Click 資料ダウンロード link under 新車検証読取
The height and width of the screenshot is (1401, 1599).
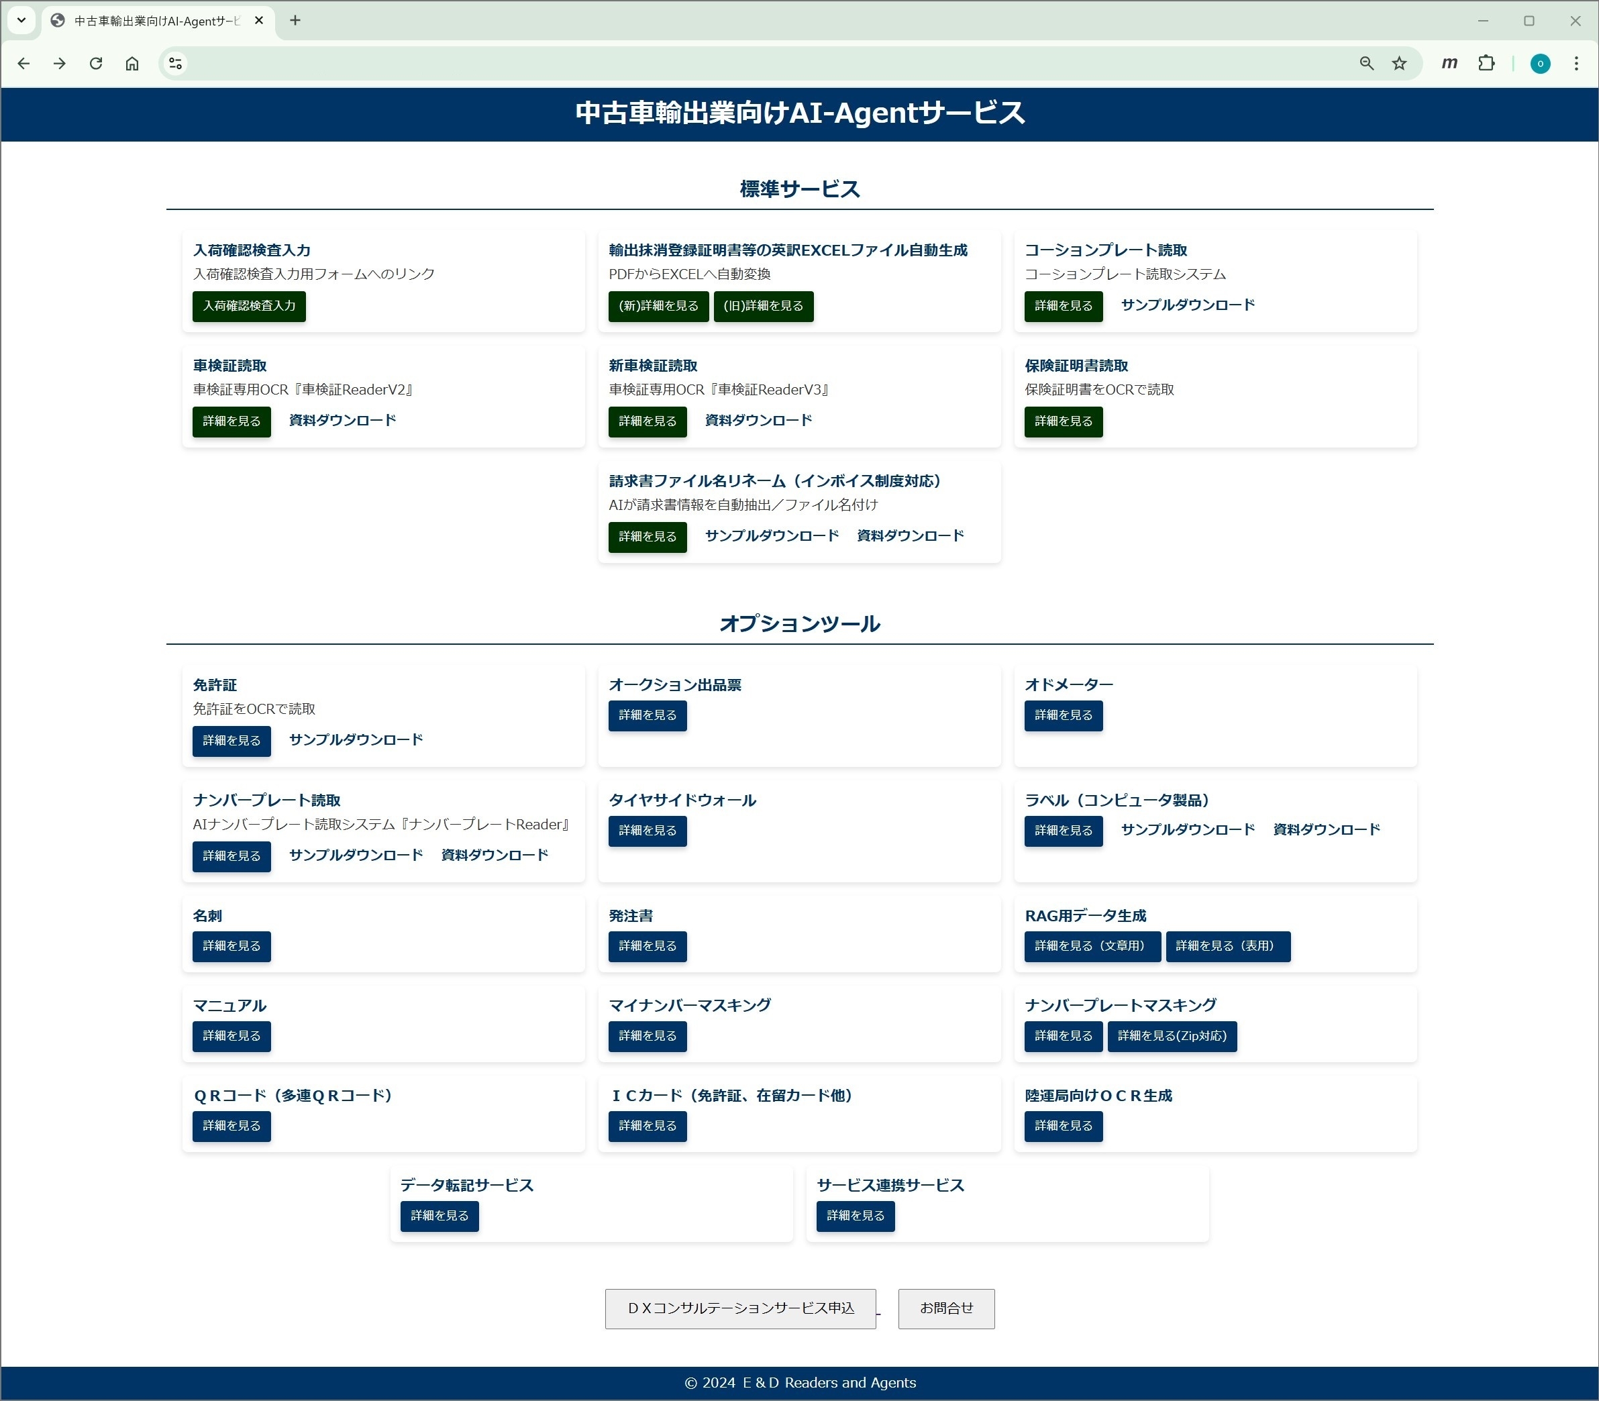(x=758, y=421)
